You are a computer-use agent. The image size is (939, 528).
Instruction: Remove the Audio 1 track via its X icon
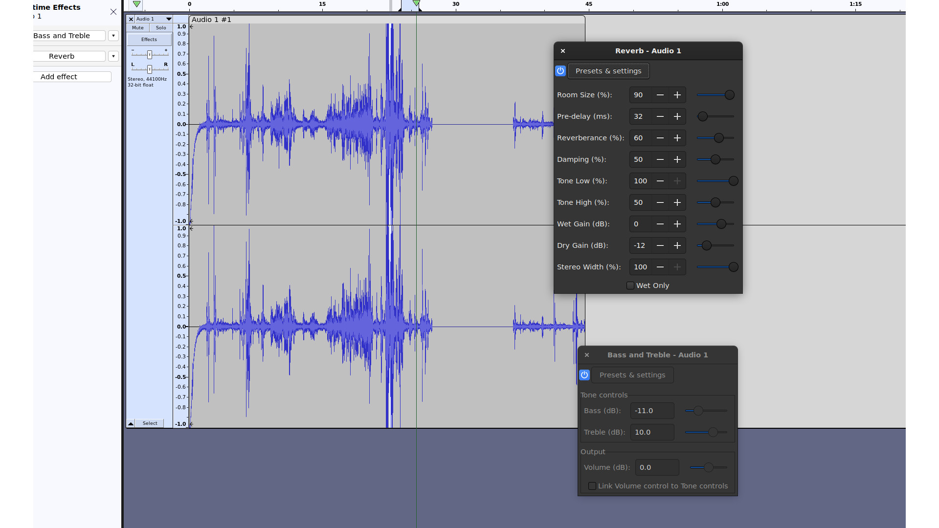[131, 19]
